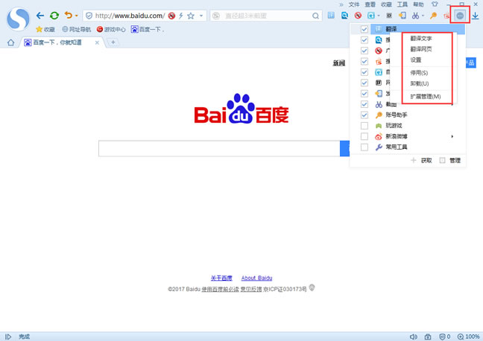The image size is (483, 341).
Task: Uncheck the checkbox beside the ad-block list icon
Action: [364, 51]
